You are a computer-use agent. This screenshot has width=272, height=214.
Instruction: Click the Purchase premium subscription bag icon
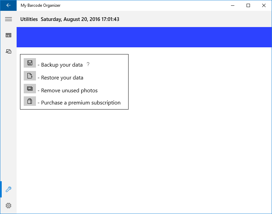pyautogui.click(x=30, y=101)
